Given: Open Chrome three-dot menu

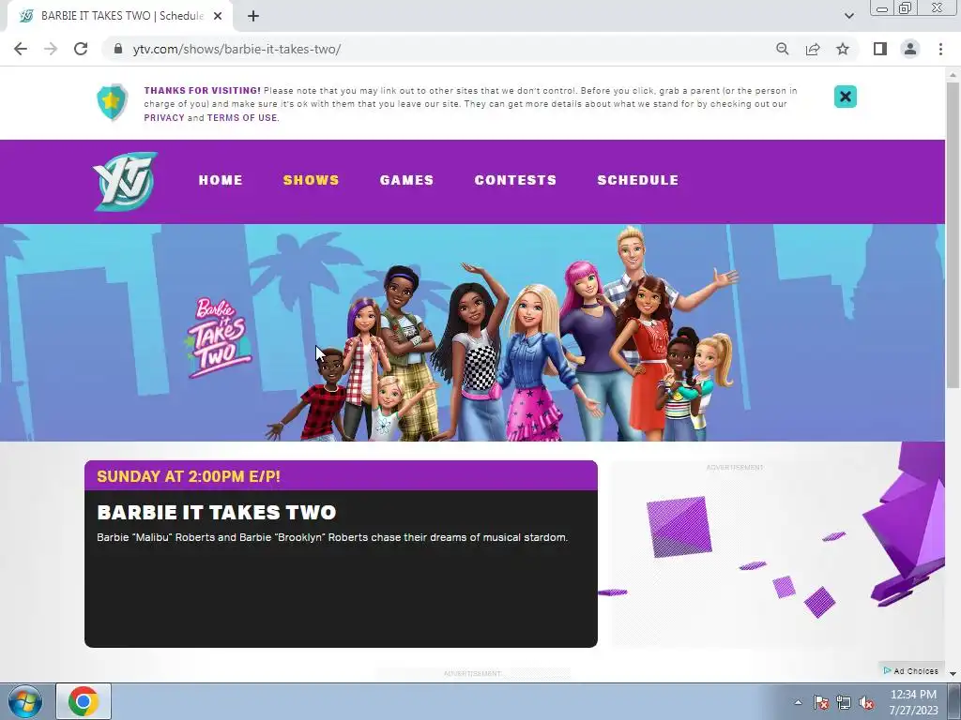Looking at the screenshot, I should tap(940, 49).
